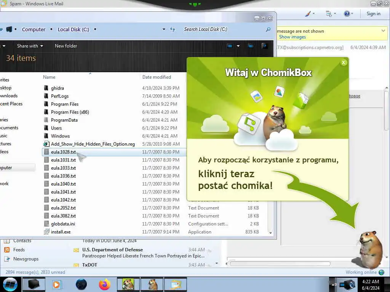Viewport: 390px width, 292px height.
Task: Select Documents library in navigation pane
Action: 9,128
